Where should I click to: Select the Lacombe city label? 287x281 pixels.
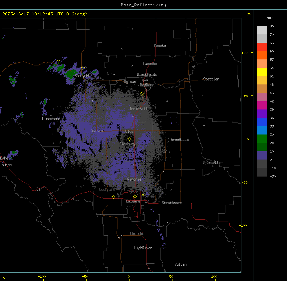(x=150, y=64)
